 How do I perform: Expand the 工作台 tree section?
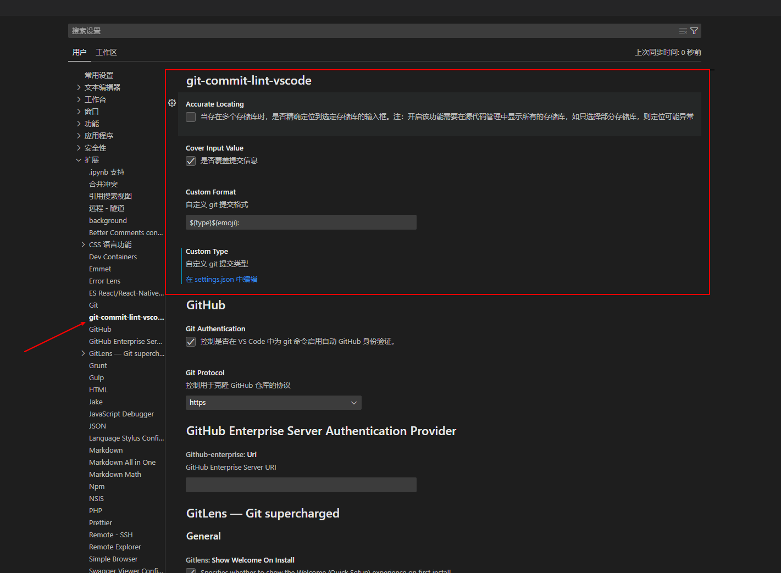[x=79, y=99]
